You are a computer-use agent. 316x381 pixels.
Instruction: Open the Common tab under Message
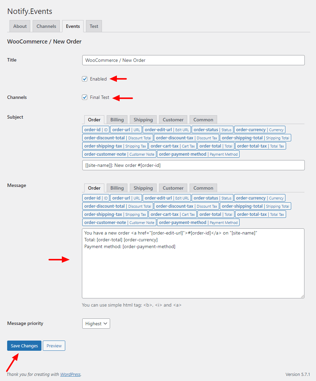[x=203, y=188]
